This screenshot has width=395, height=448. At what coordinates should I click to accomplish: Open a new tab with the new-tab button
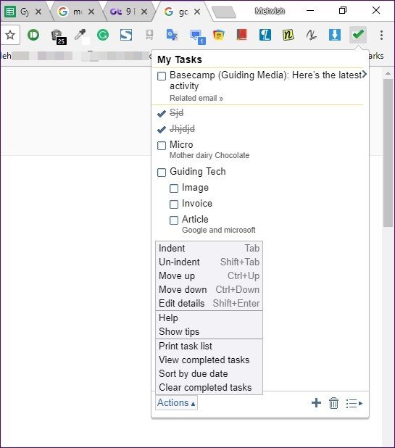(x=224, y=12)
